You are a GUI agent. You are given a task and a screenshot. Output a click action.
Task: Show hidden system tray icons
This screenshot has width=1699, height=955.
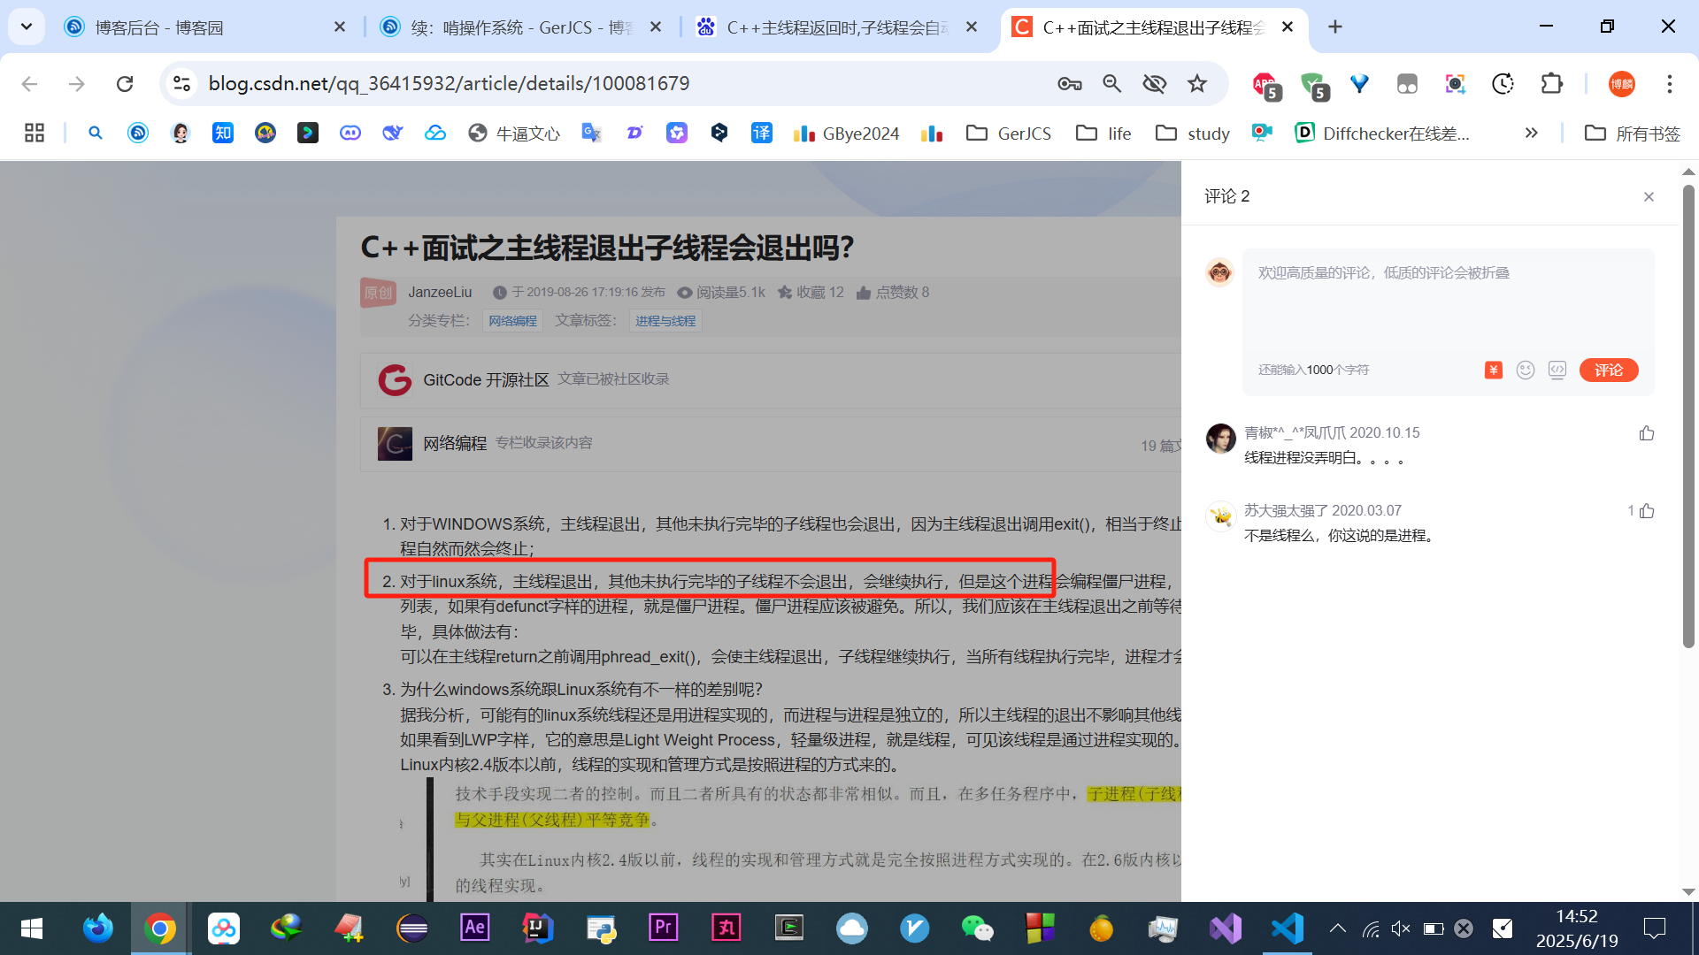click(x=1337, y=928)
